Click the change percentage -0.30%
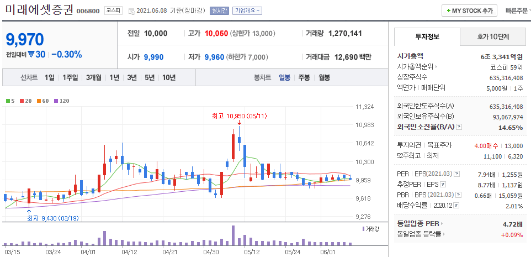This screenshot has width=531, height=257. [67, 54]
